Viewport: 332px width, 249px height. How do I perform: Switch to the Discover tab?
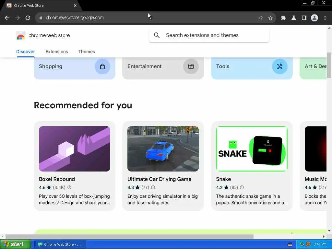26,52
